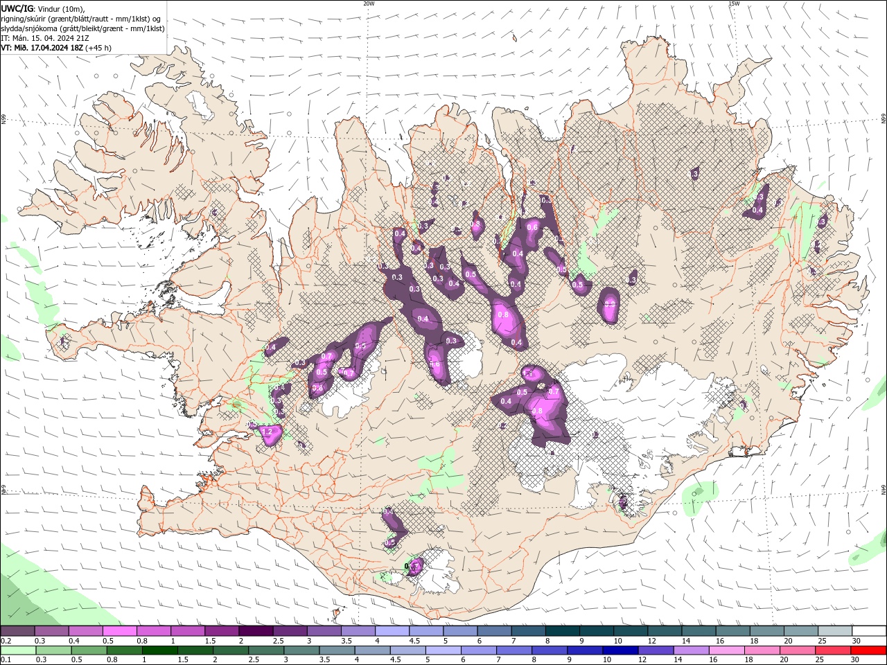Select the blue 8 swatch in the rain scale

pos(550,650)
